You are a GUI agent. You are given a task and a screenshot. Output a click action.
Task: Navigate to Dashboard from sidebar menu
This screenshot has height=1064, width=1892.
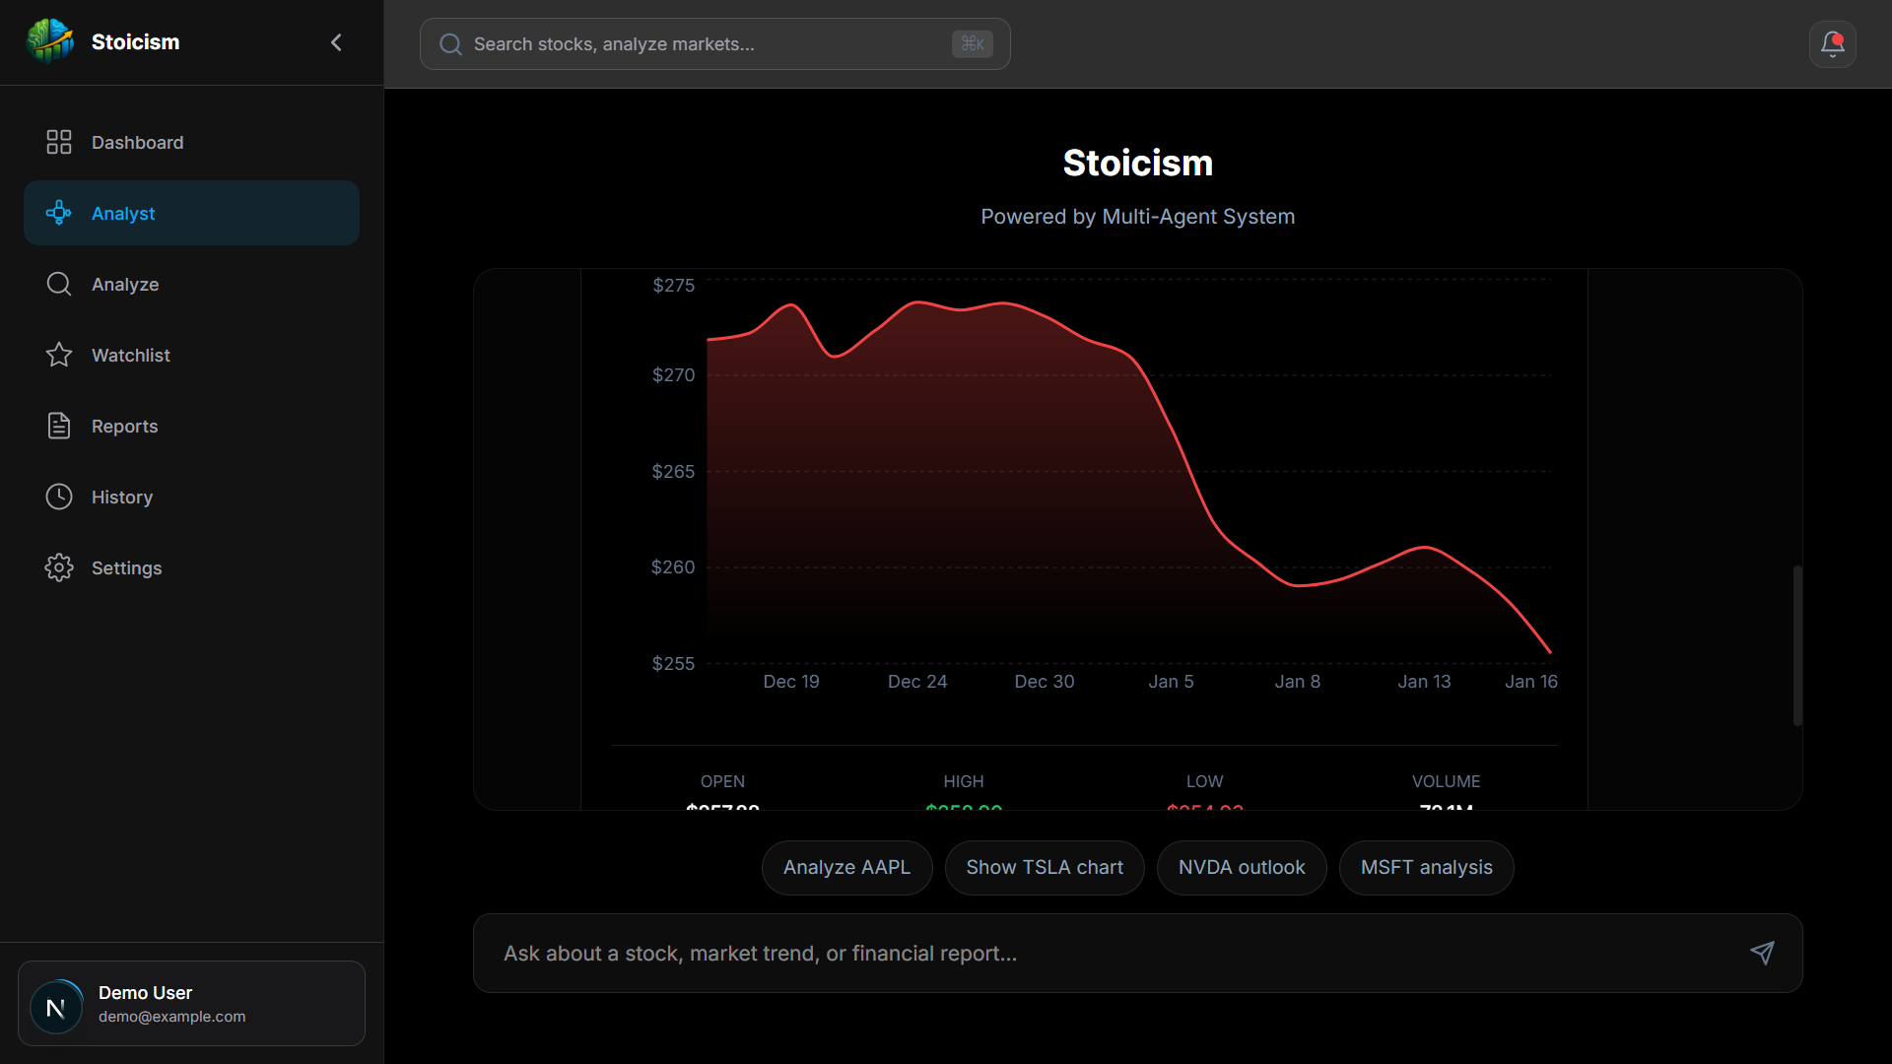137,142
